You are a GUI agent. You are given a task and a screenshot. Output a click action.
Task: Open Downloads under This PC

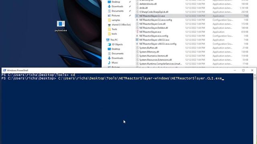[x=117, y=58]
